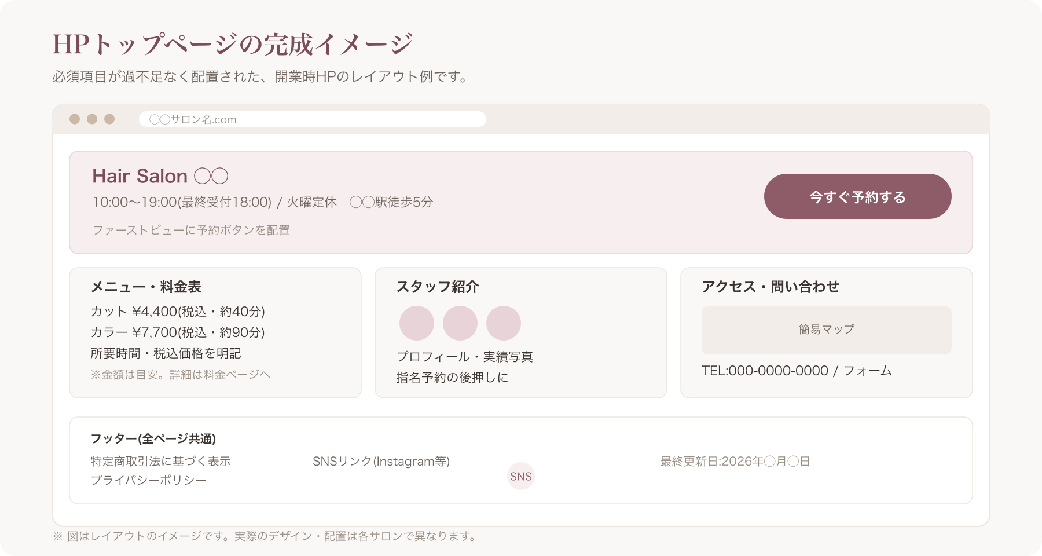The width and height of the screenshot is (1042, 556).
Task: Click the カット ¥4,400 price row
Action: tap(178, 312)
